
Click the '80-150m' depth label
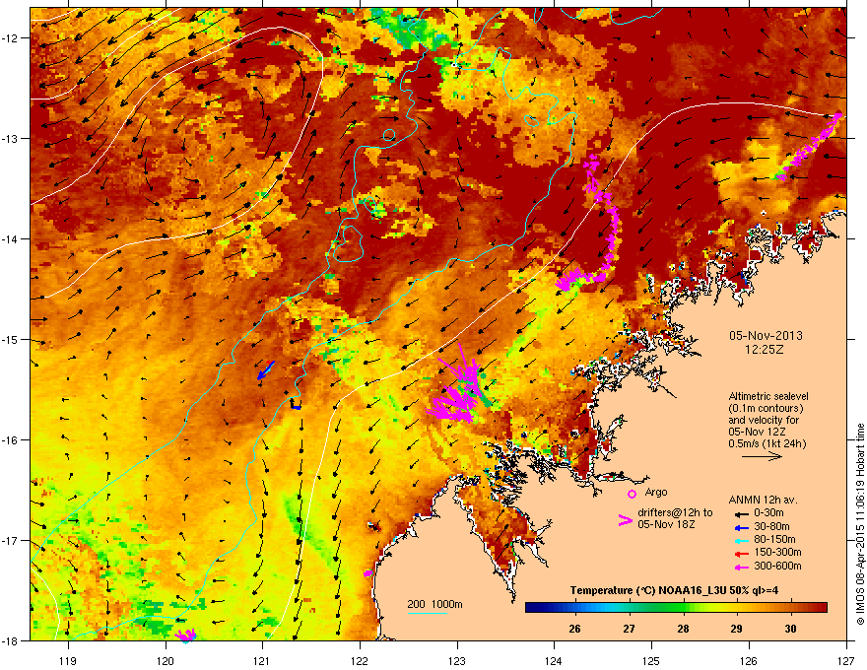pyautogui.click(x=774, y=540)
